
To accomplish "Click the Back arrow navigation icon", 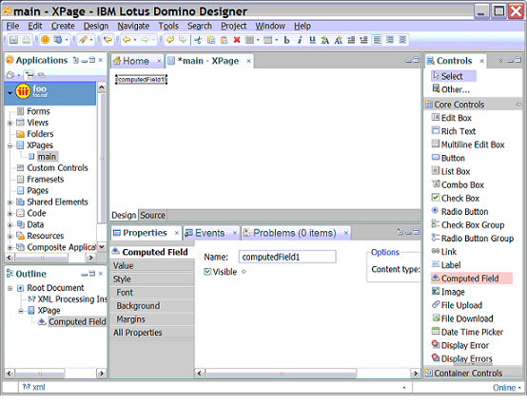I will coord(127,40).
